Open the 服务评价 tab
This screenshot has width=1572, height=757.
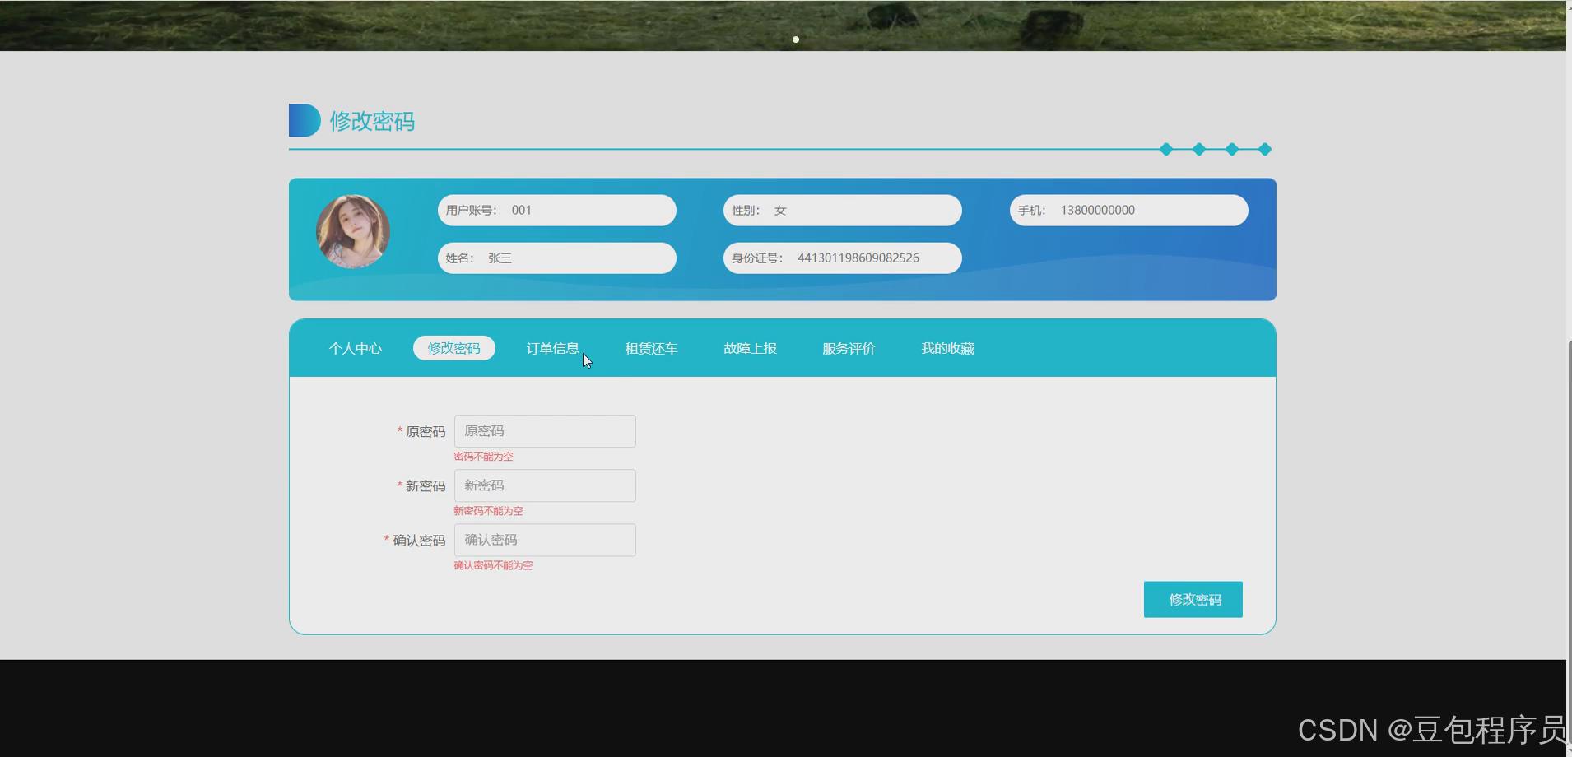[x=849, y=348]
